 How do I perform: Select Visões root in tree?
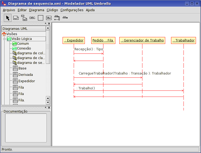pyautogui.click(x=12, y=34)
